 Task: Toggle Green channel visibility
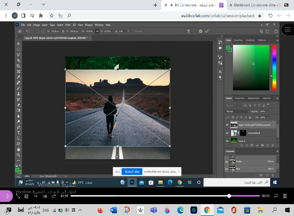[x=227, y=162]
